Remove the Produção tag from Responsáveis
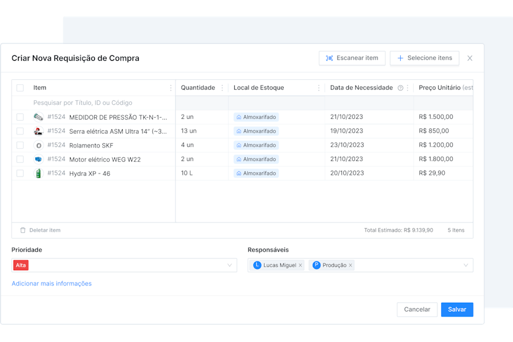The image size is (513, 342). coord(351,265)
